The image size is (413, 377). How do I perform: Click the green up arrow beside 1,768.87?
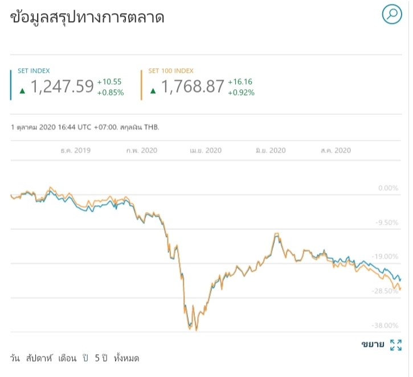(x=153, y=90)
